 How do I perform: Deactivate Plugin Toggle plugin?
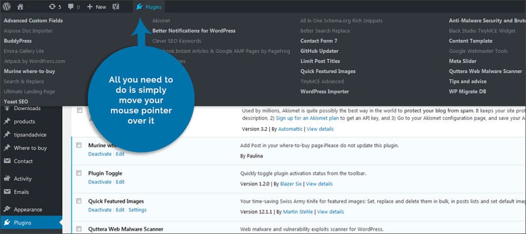(100, 182)
